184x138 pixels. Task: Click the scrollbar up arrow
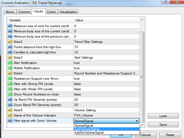pyautogui.click(x=142, y=20)
